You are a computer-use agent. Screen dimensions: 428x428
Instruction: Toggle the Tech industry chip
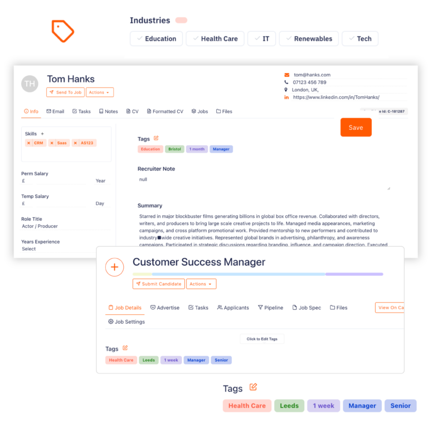[360, 39]
